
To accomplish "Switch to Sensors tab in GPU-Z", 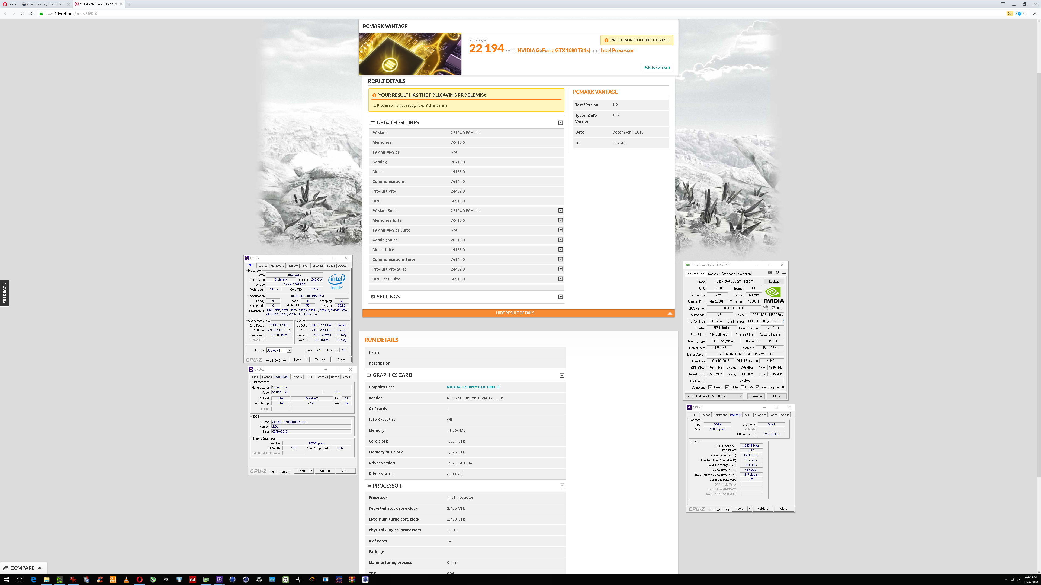I will point(713,274).
